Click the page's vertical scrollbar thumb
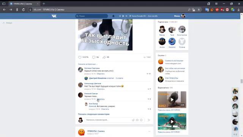The height and width of the screenshot is (137, 243). pos(241,81)
